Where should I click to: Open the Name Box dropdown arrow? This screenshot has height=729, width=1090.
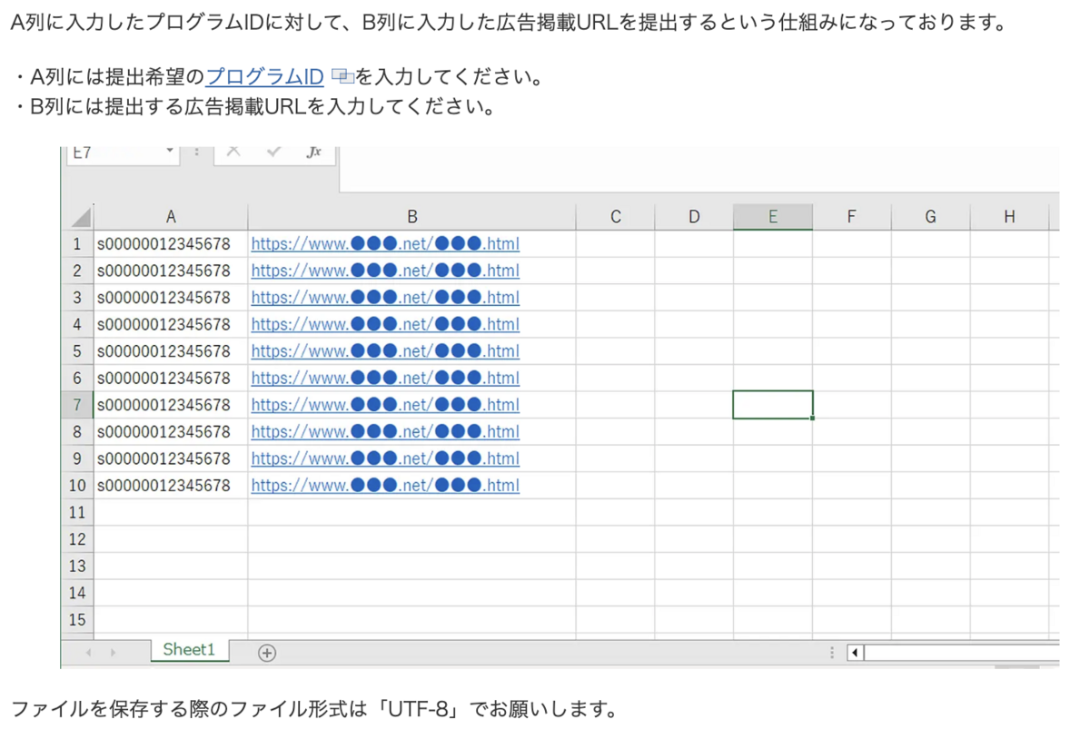click(x=169, y=153)
